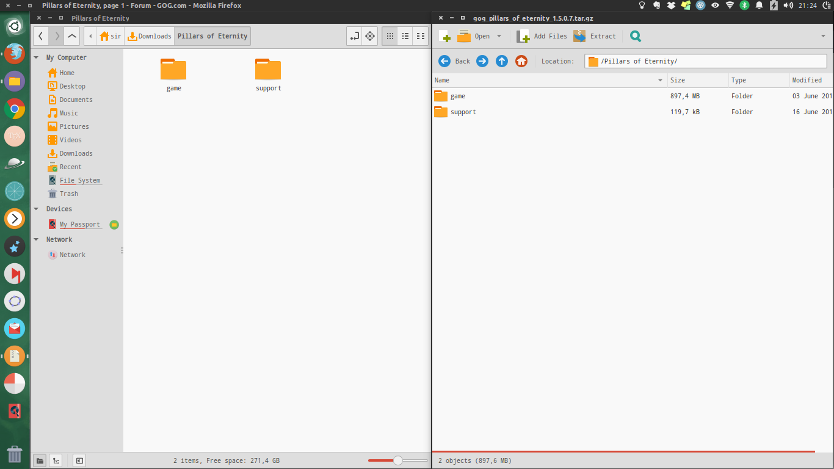The height and width of the screenshot is (469, 834).
Task: Collapse My Computer section in sidebar
Action: click(37, 57)
